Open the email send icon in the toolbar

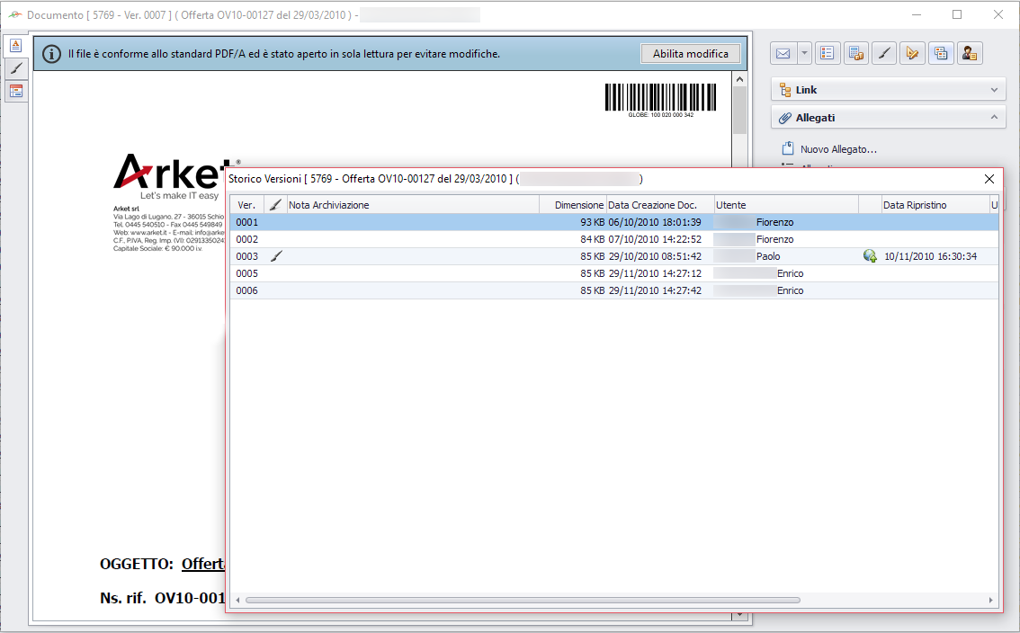[782, 52]
